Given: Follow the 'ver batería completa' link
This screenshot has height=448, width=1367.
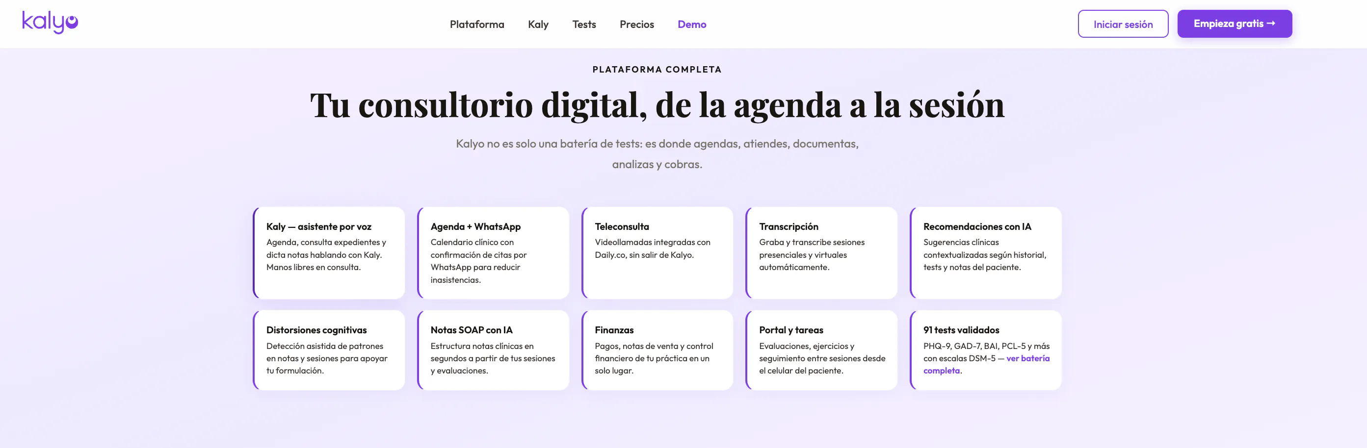Looking at the screenshot, I should [x=986, y=364].
